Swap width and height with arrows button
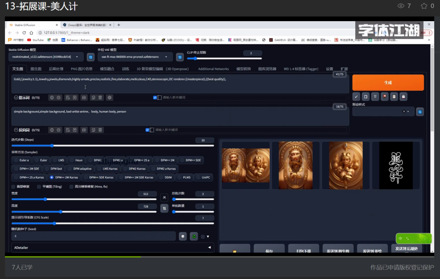This screenshot has width=440, height=279. pos(165,208)
